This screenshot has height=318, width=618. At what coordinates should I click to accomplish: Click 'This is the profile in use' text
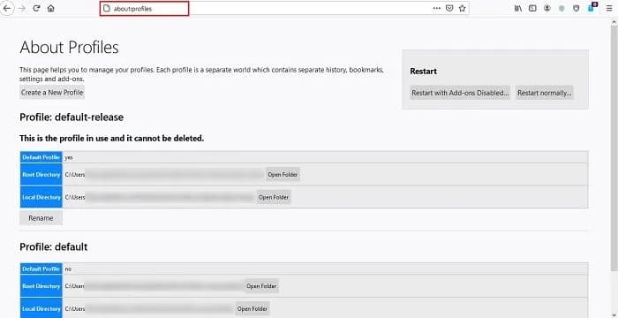point(111,139)
